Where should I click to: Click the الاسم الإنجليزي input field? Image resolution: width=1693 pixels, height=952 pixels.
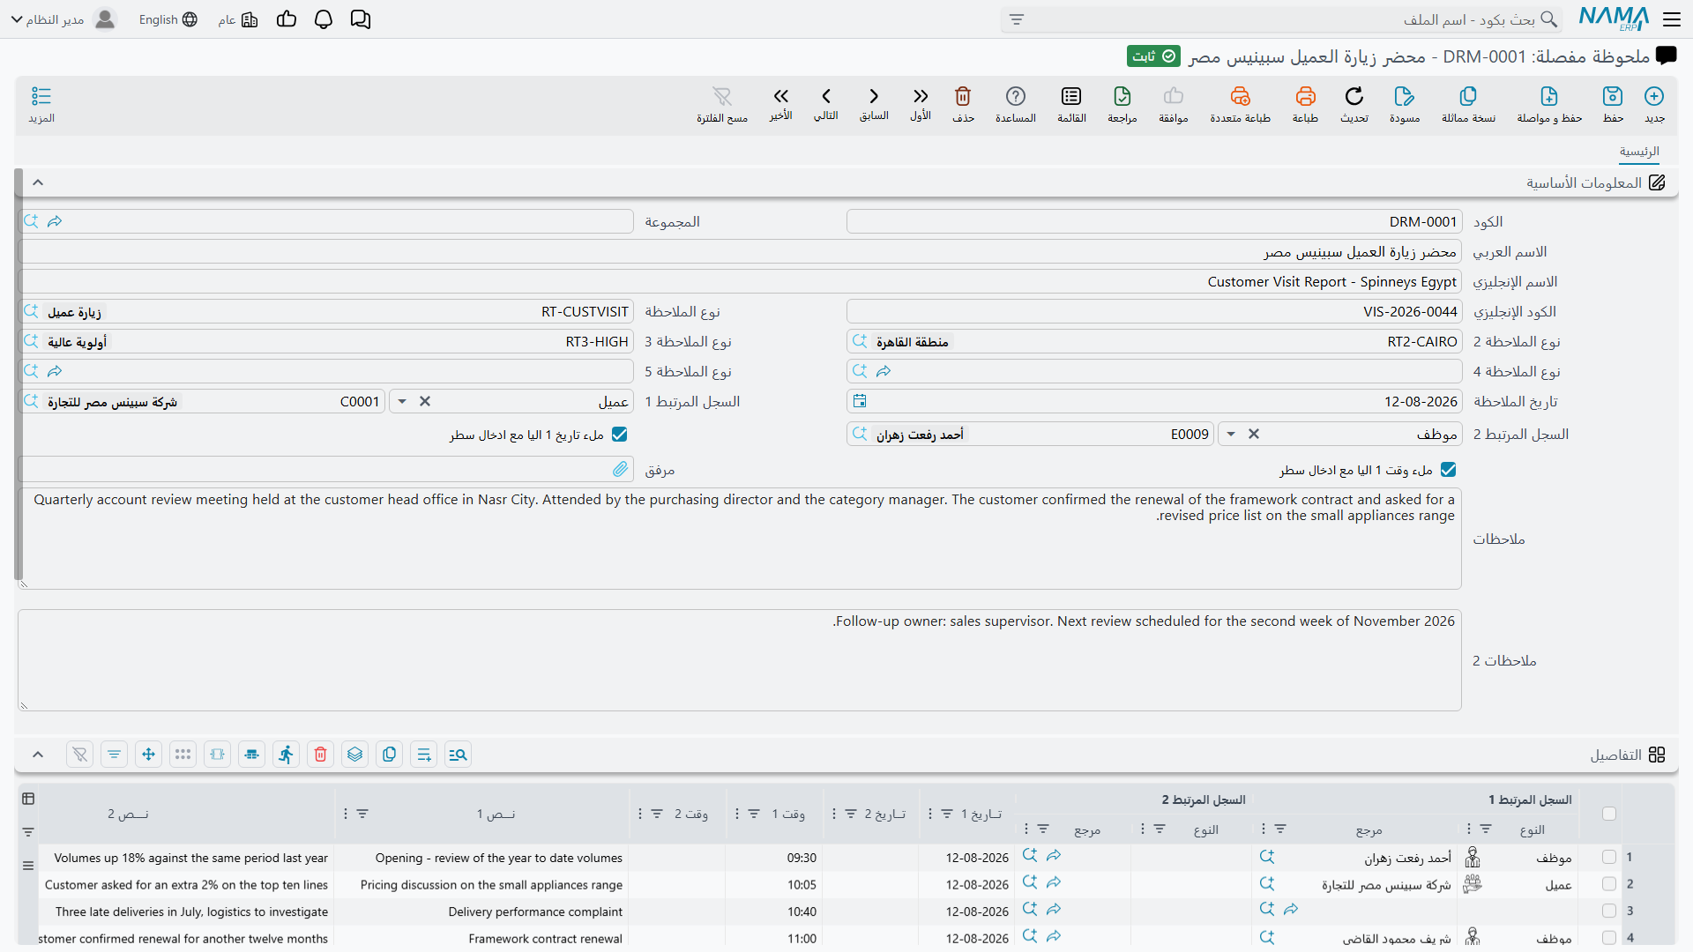tap(740, 282)
